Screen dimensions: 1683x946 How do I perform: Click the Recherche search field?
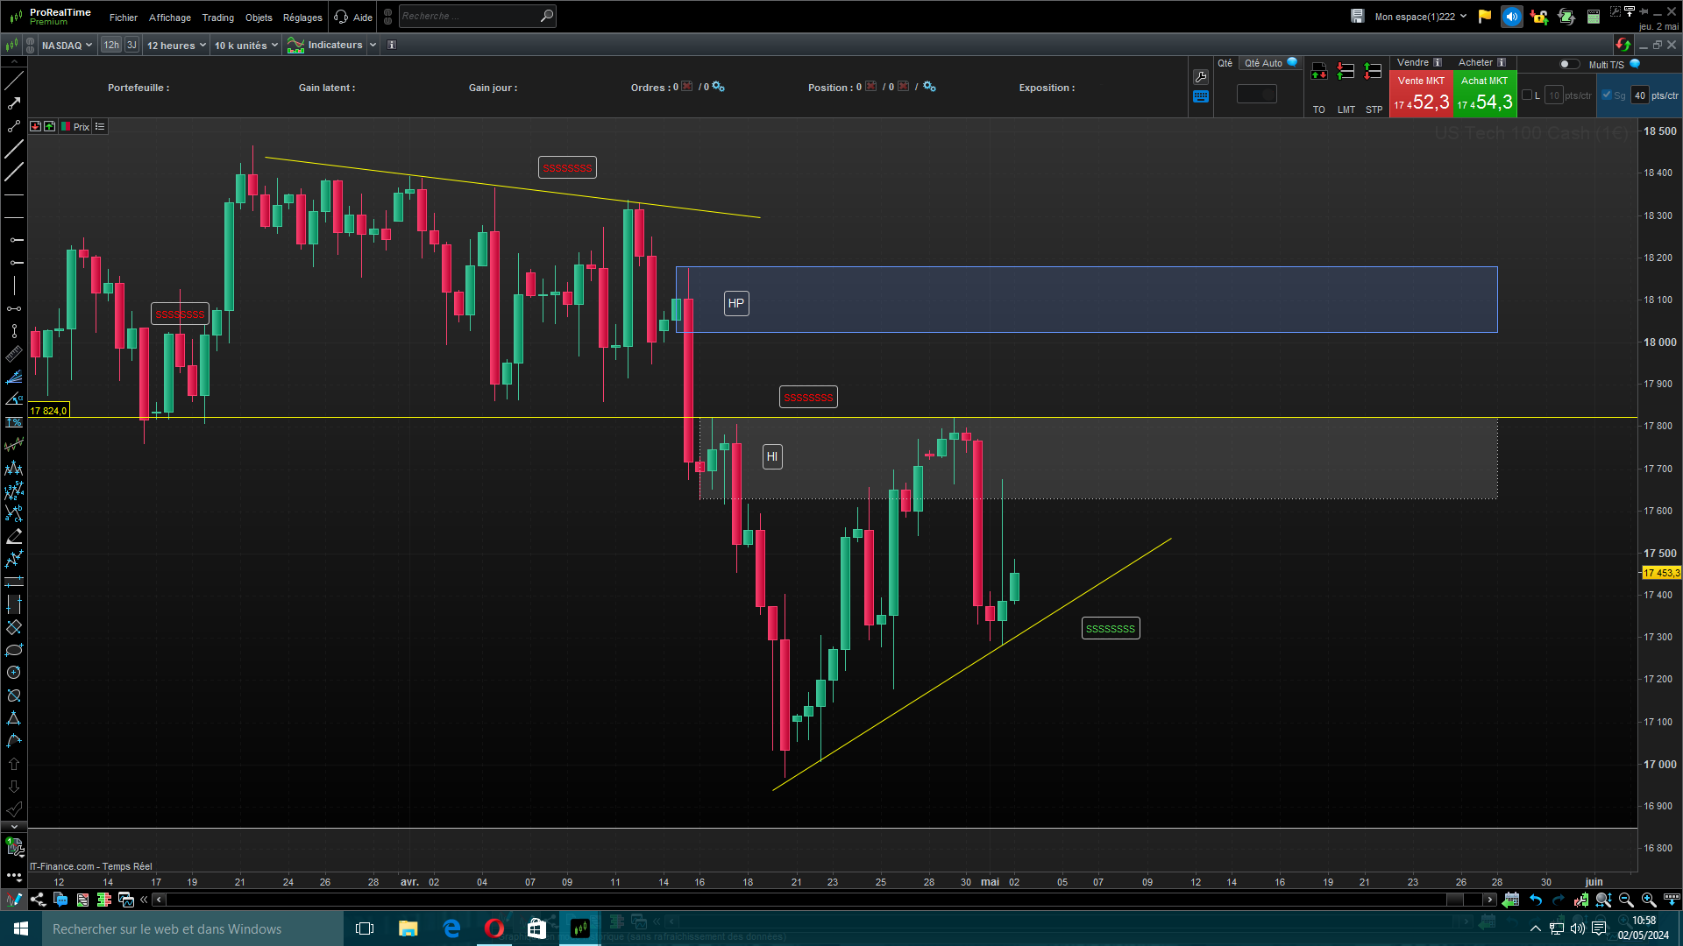(x=469, y=16)
